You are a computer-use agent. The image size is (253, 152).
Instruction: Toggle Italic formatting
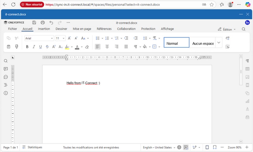(34, 47)
